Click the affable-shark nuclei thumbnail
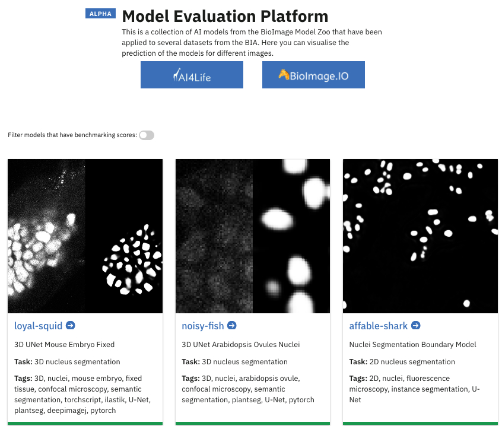The image size is (502, 426). (420, 236)
